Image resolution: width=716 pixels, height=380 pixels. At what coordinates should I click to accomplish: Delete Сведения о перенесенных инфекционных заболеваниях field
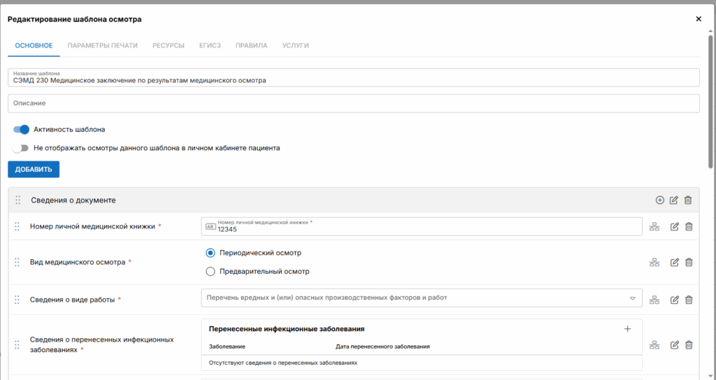coord(689,344)
